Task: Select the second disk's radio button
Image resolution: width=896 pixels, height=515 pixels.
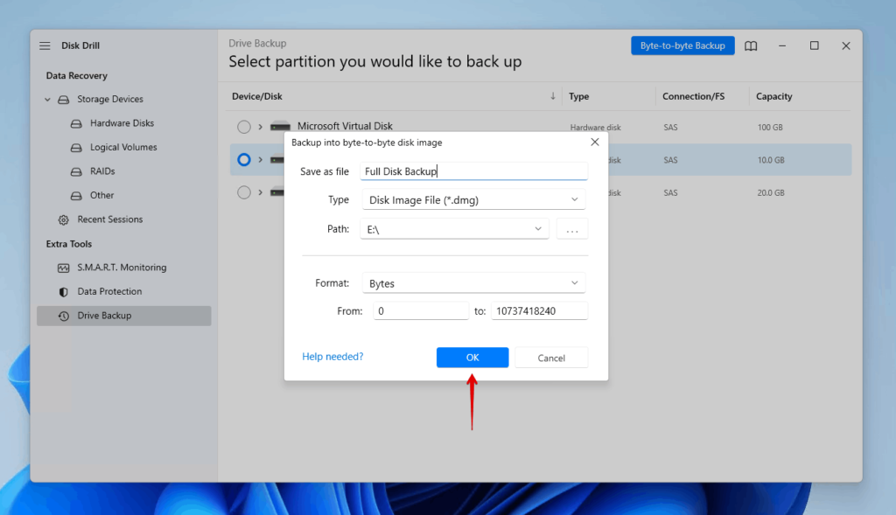Action: tap(243, 159)
